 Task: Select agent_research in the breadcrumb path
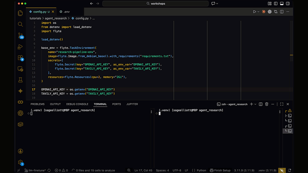56,19
